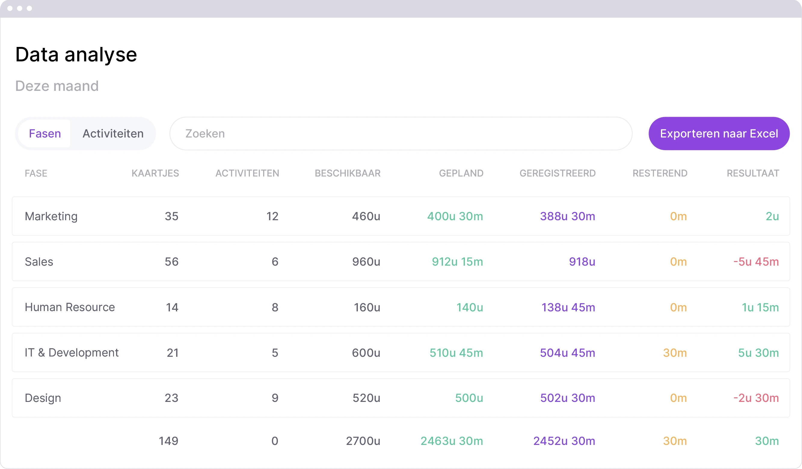Select the Marketing phase row
802x469 pixels.
click(x=401, y=216)
